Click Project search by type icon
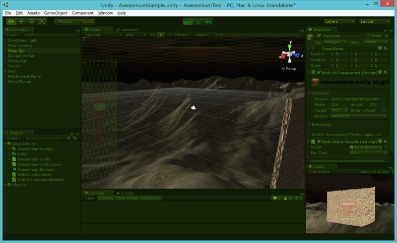 click(68, 138)
